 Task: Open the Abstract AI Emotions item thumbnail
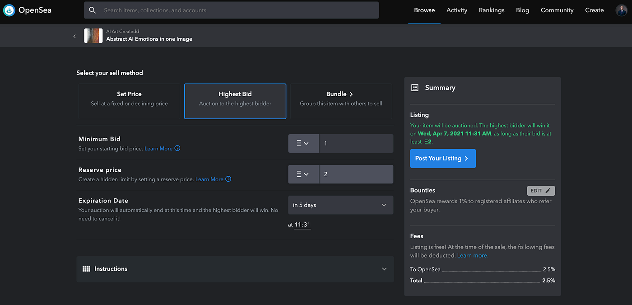coord(93,36)
